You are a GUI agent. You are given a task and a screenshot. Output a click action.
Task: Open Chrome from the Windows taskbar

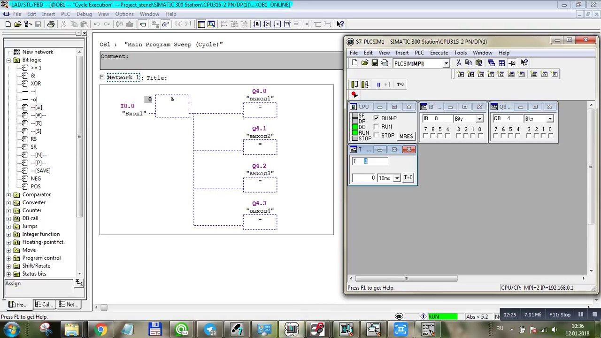[x=100, y=329]
